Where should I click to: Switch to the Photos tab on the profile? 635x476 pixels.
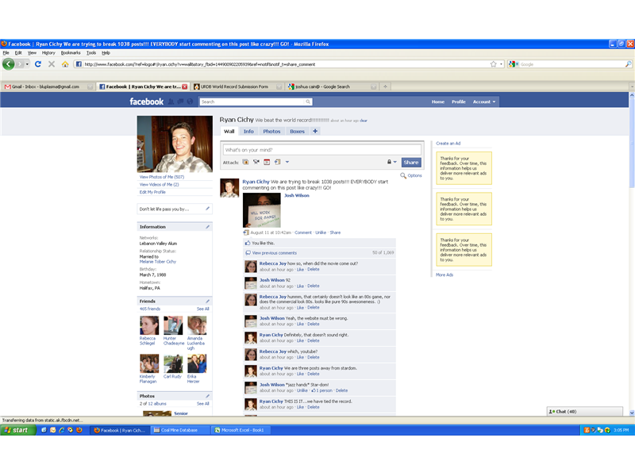[x=271, y=131]
